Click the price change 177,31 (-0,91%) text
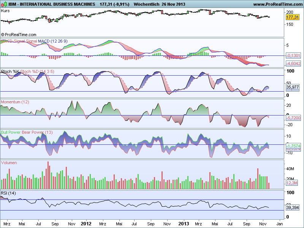Screen dimensions: 304x228 (x=114, y=4)
